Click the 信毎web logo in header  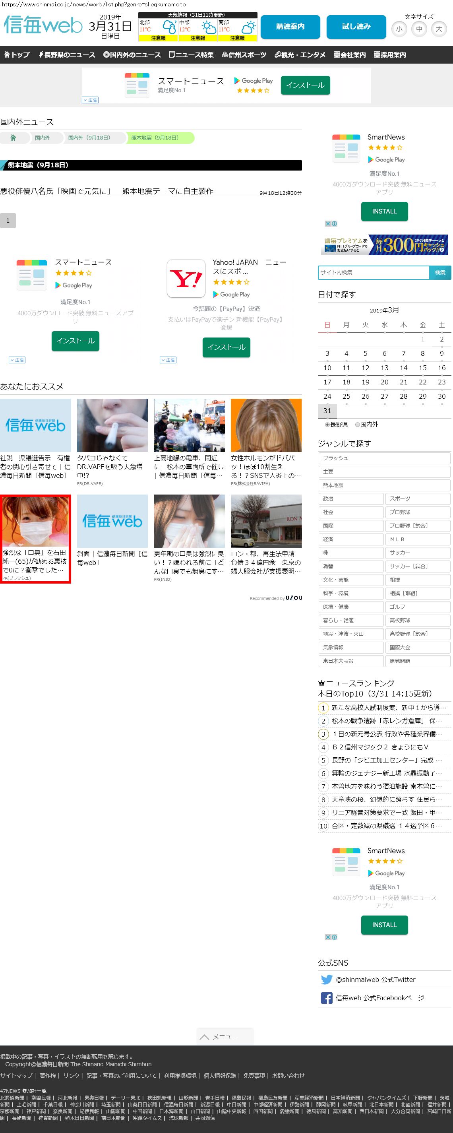[x=43, y=25]
